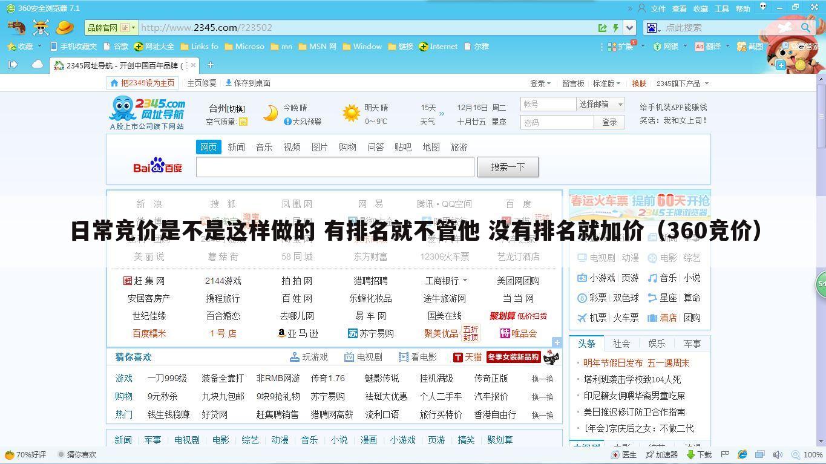Click the cloud sync icon near tabs
This screenshot has width=826, height=464.
pyautogui.click(x=38, y=64)
